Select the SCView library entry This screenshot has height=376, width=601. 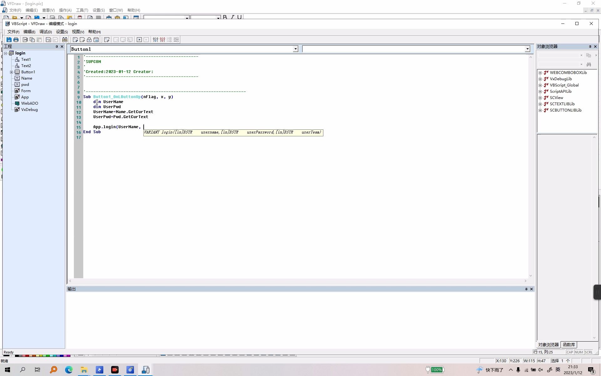[x=556, y=98]
